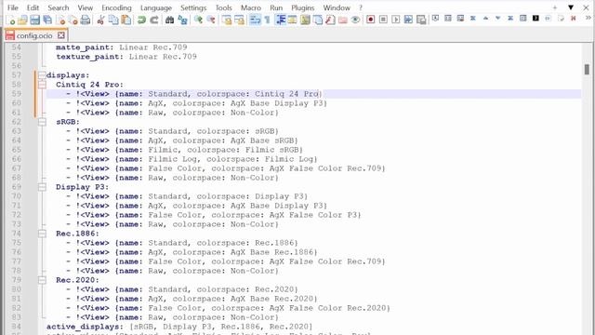Toggle the Indent Guide toolbar icon
The image size is (595, 335).
click(281, 20)
